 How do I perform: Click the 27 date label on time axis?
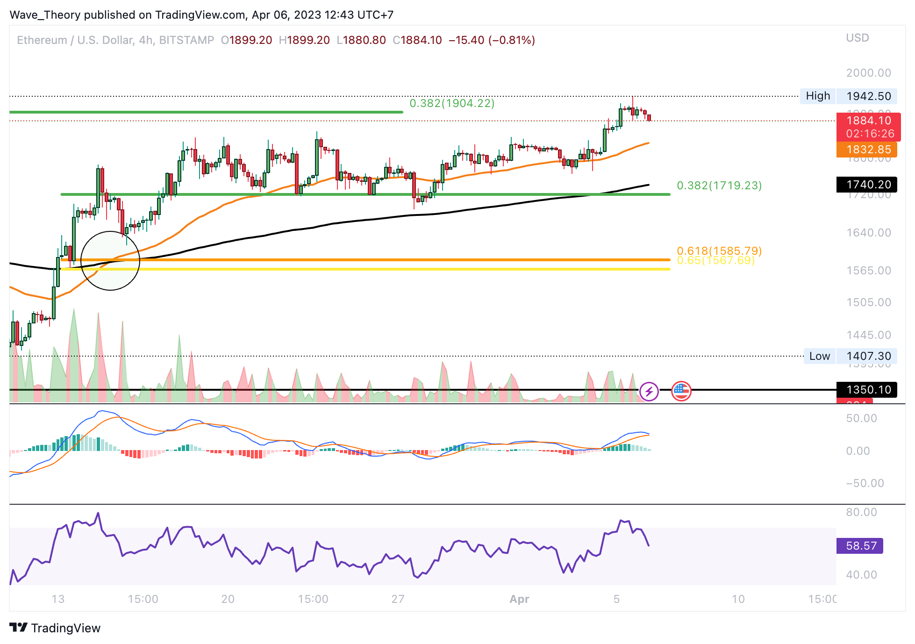coord(398,599)
